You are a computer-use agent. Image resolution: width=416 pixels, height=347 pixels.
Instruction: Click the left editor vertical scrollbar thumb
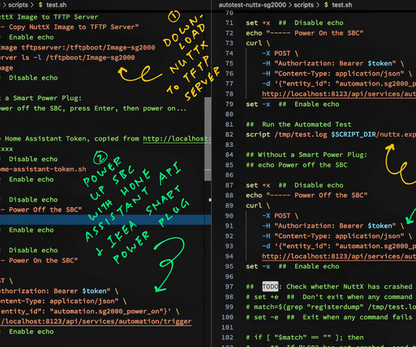pos(208,139)
